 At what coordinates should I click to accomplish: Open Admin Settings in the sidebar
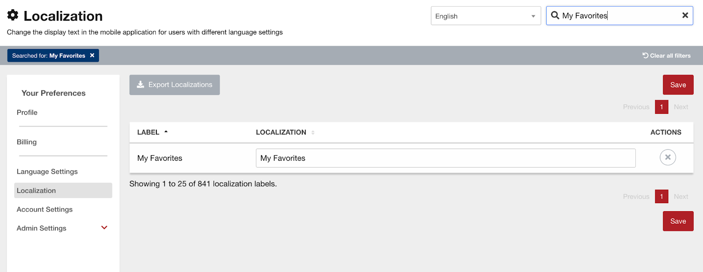pyautogui.click(x=41, y=228)
